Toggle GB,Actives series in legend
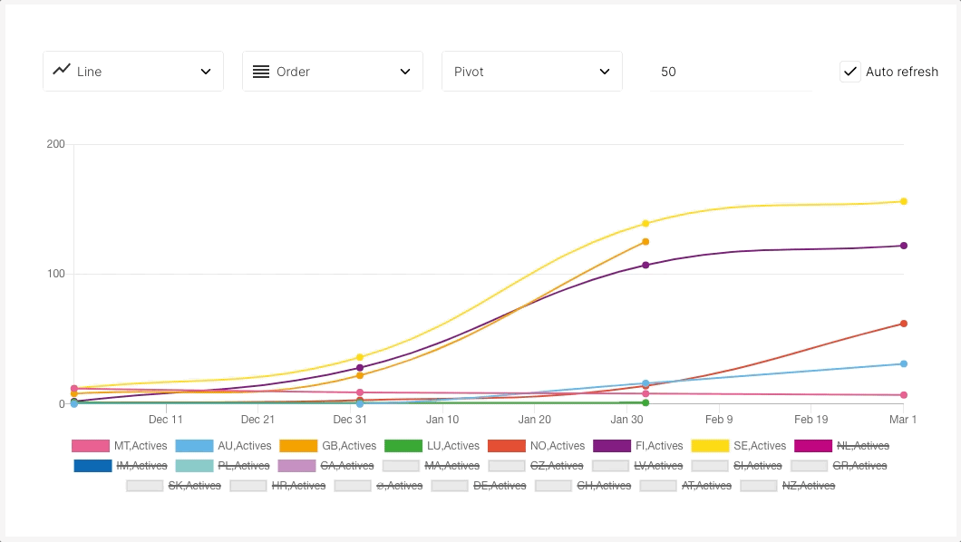 tap(349, 446)
